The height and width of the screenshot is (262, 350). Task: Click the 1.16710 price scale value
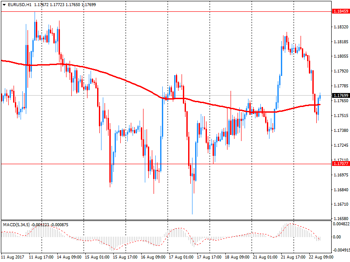[341, 204]
